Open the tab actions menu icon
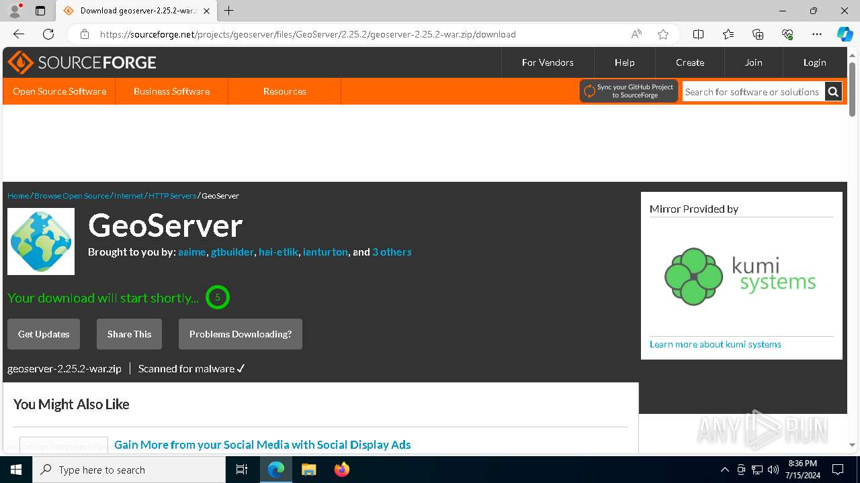 (x=40, y=11)
